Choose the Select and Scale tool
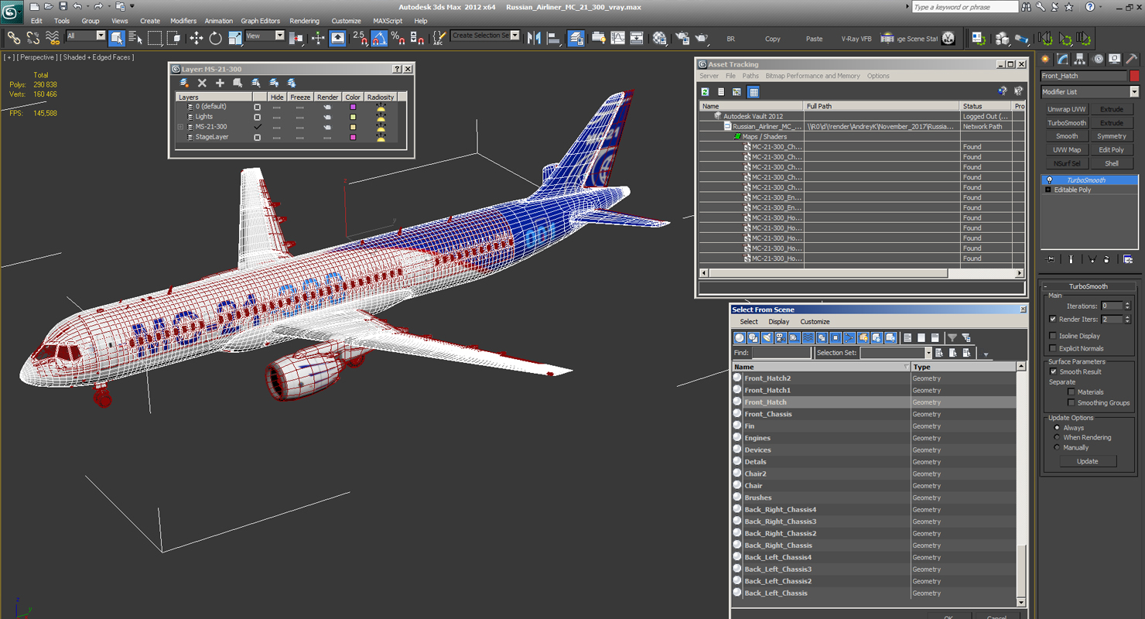This screenshot has width=1145, height=619. click(234, 38)
